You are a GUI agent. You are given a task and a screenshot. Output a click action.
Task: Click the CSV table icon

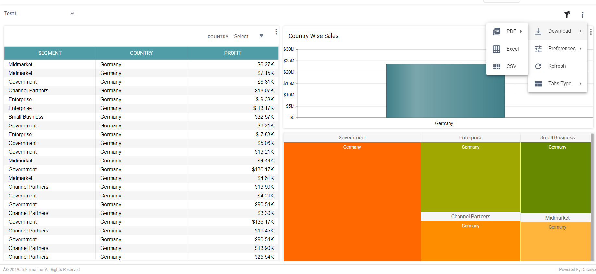[x=496, y=66]
